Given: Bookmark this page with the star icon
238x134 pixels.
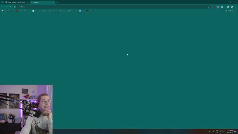Looking at the screenshot, I should [x=209, y=7].
